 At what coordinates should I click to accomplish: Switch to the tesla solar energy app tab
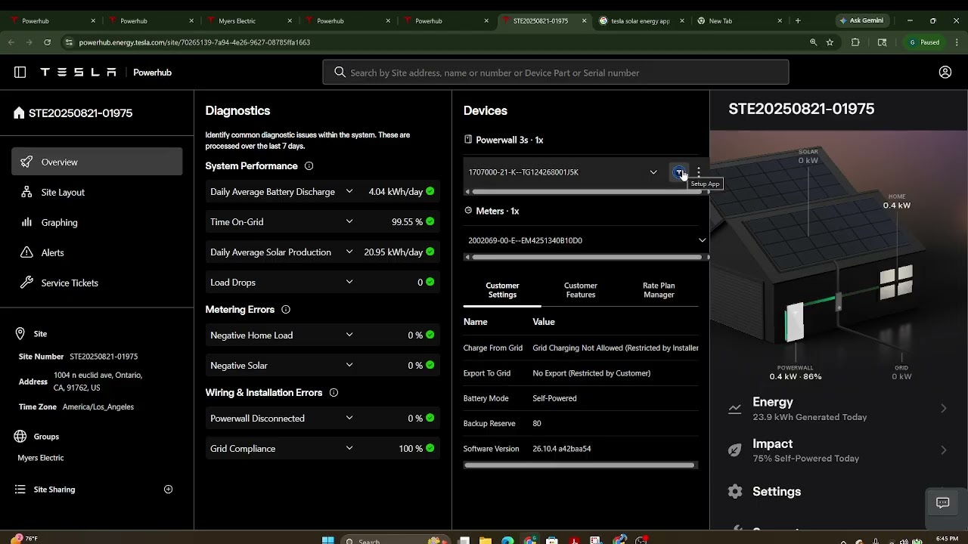pyautogui.click(x=643, y=21)
